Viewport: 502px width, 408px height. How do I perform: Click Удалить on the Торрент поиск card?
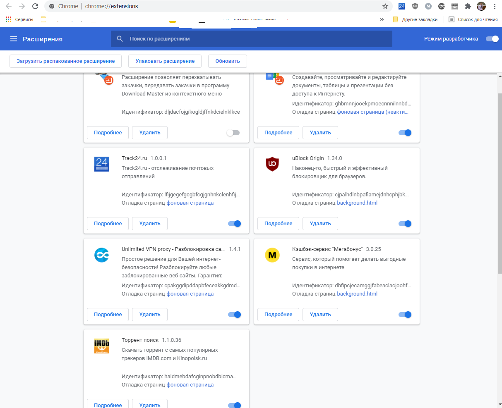[150, 404]
